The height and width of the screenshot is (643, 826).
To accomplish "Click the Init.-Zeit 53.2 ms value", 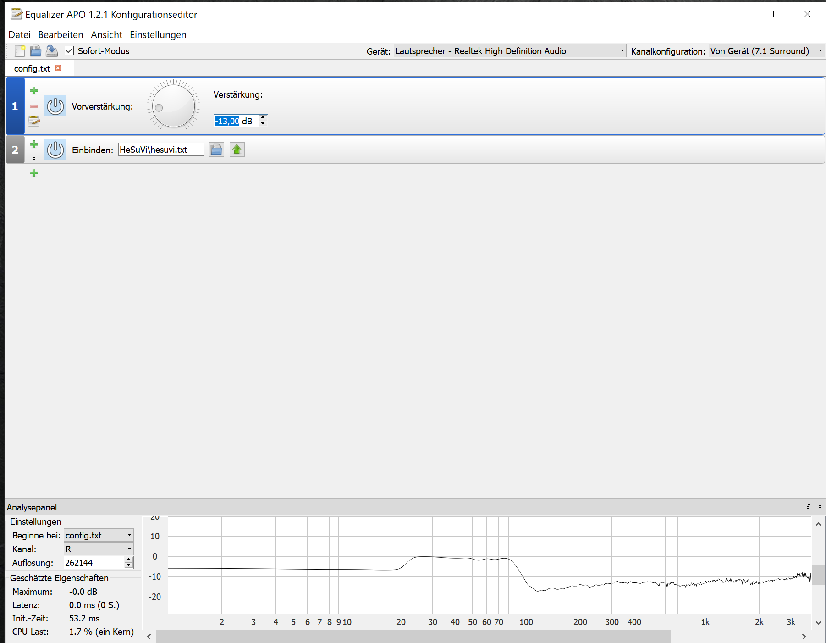I will 84,618.
